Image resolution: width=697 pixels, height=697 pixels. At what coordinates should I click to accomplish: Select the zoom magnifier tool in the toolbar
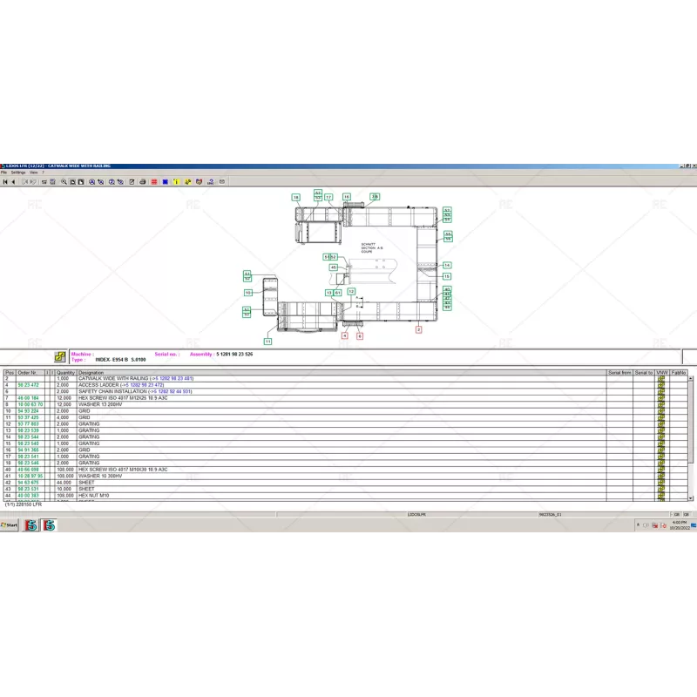click(x=64, y=181)
